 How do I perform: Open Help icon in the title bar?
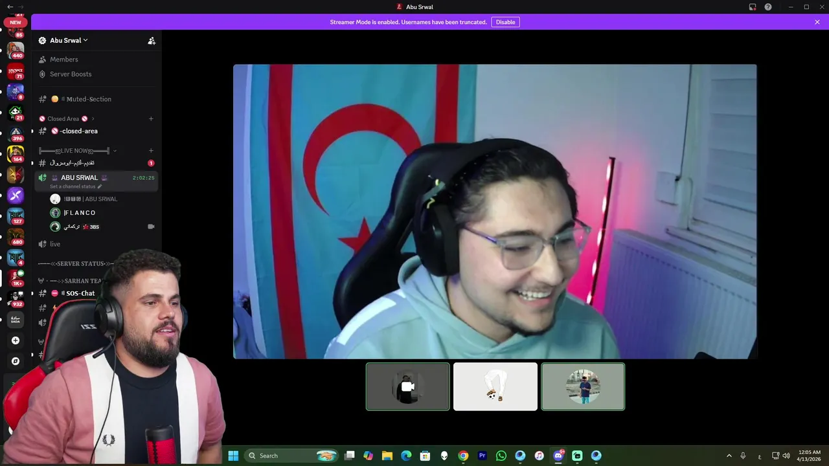pyautogui.click(x=768, y=7)
